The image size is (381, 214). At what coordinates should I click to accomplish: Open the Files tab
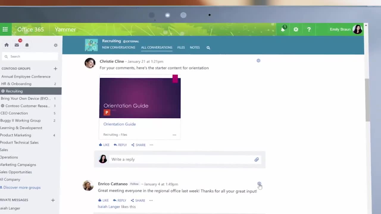point(181,48)
